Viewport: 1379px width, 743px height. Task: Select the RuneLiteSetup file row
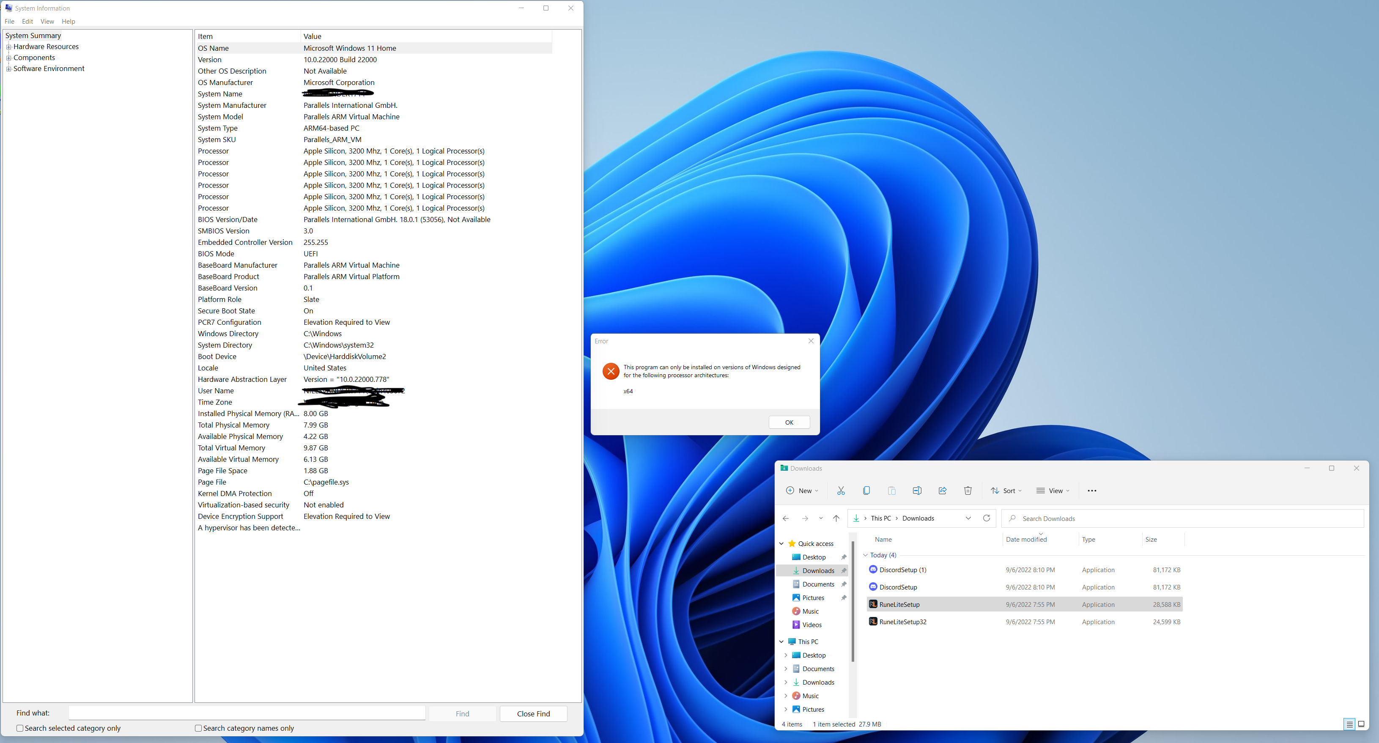click(1024, 604)
